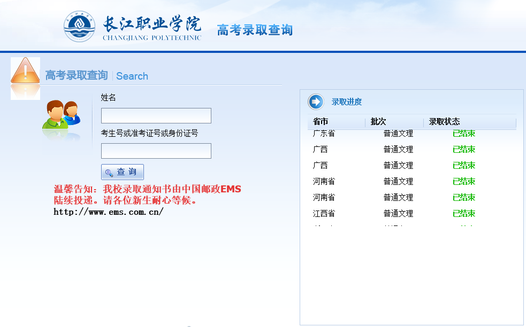Click the 已结束 status in the 广东省 row

464,134
